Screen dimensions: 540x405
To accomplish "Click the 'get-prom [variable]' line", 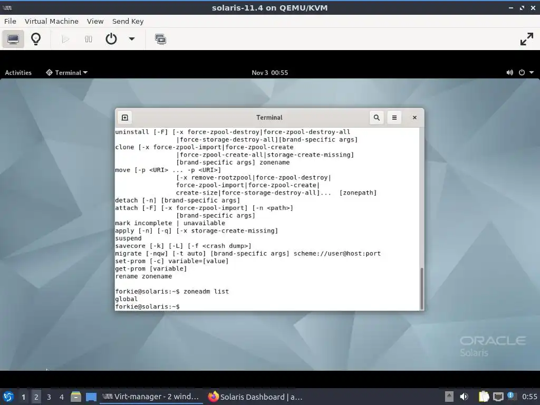I will (x=151, y=268).
